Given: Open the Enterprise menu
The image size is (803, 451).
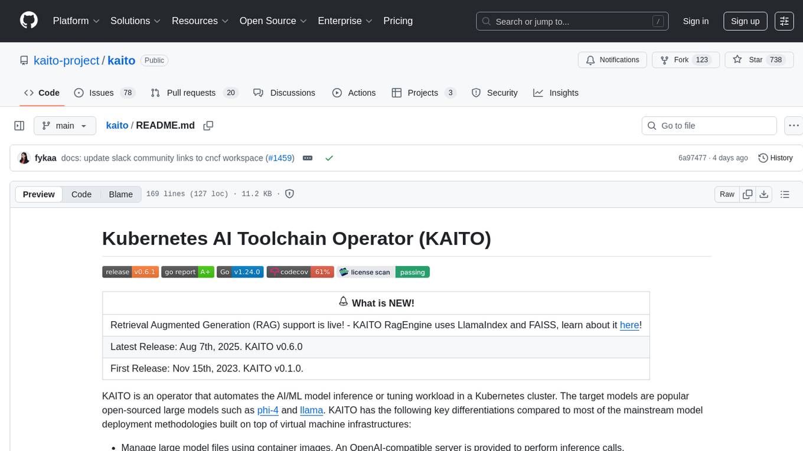Looking at the screenshot, I should click(x=345, y=21).
